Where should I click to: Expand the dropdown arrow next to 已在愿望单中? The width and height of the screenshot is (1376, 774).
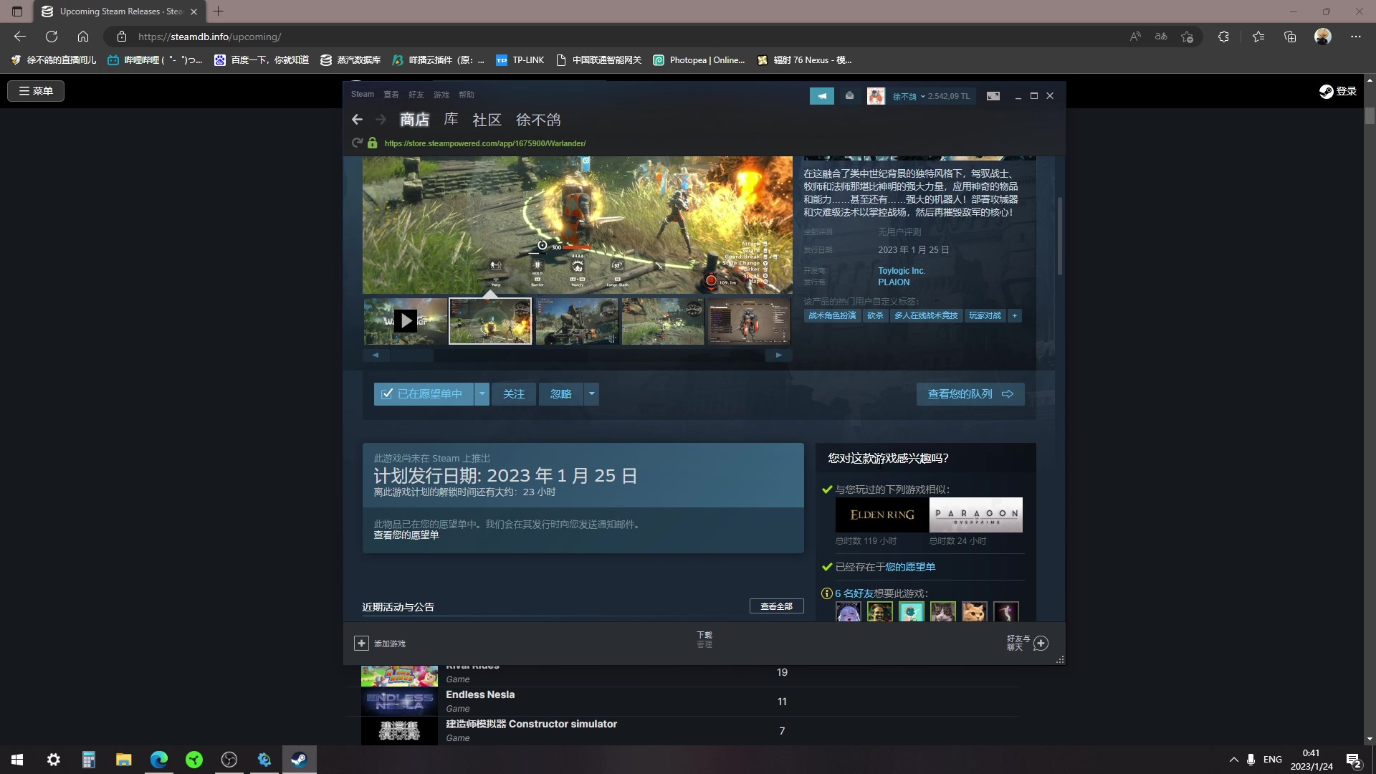pyautogui.click(x=482, y=394)
